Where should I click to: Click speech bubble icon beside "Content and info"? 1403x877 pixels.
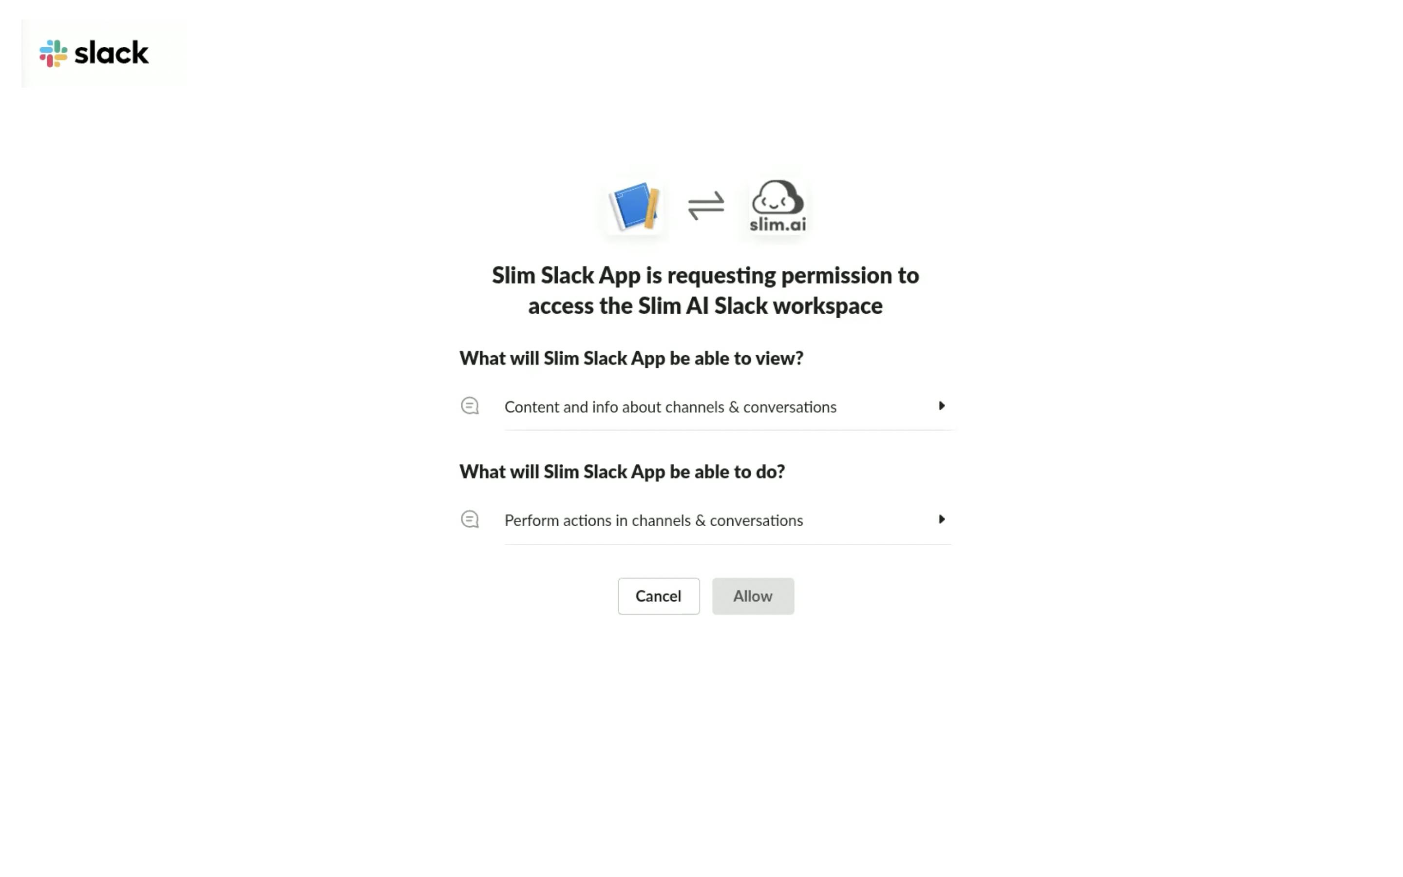pos(470,406)
